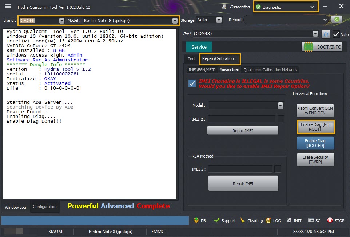Click the EMMC status bar entry
Image resolution: width=350 pixels, height=237 pixels.
[x=158, y=232]
